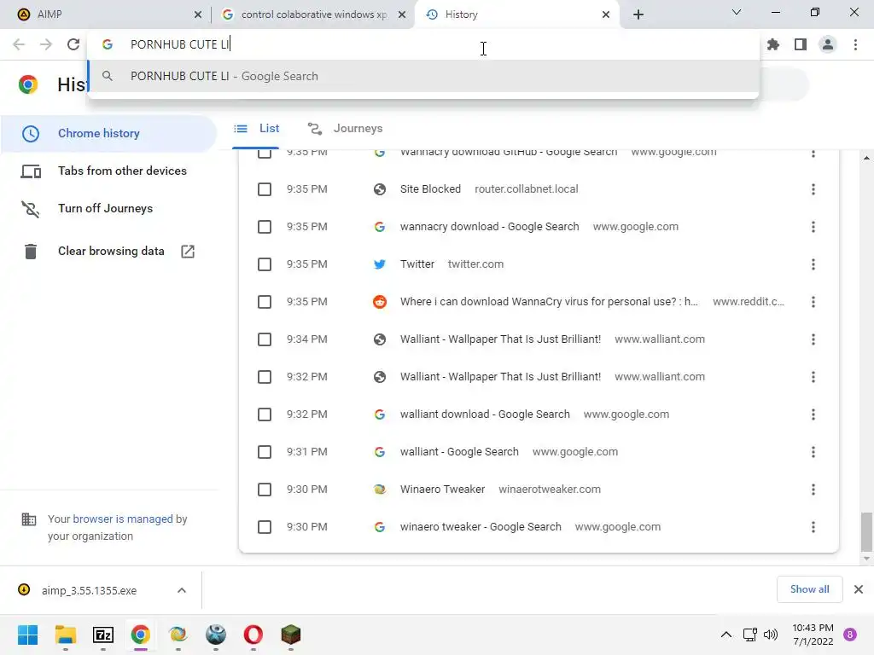Expand aimp_3.55.1355.exe download options chevron

coord(182,590)
